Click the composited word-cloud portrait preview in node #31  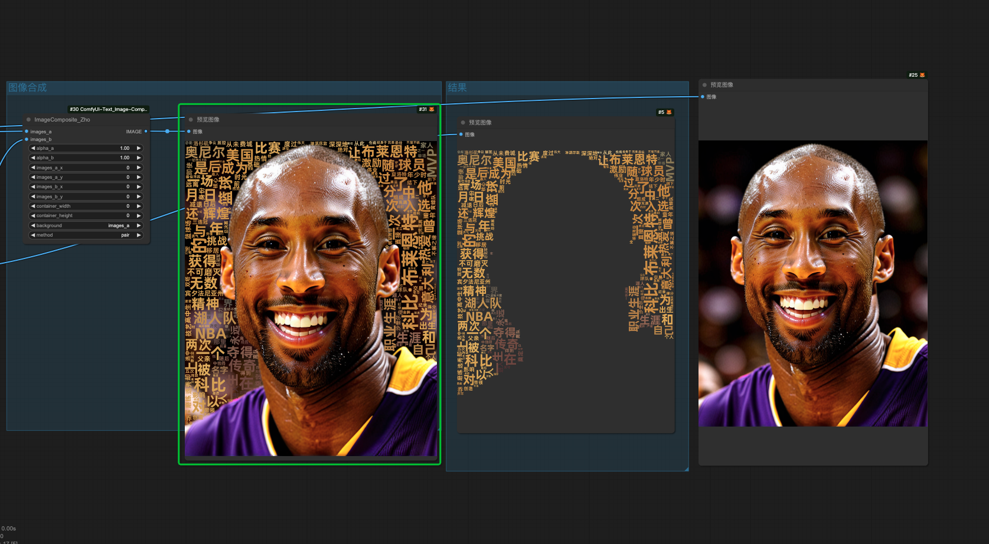click(311, 298)
